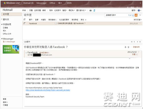The height and width of the screenshot is (109, 143).
Task: Collapse the 快速檢視 quick views section
Action: [2, 24]
